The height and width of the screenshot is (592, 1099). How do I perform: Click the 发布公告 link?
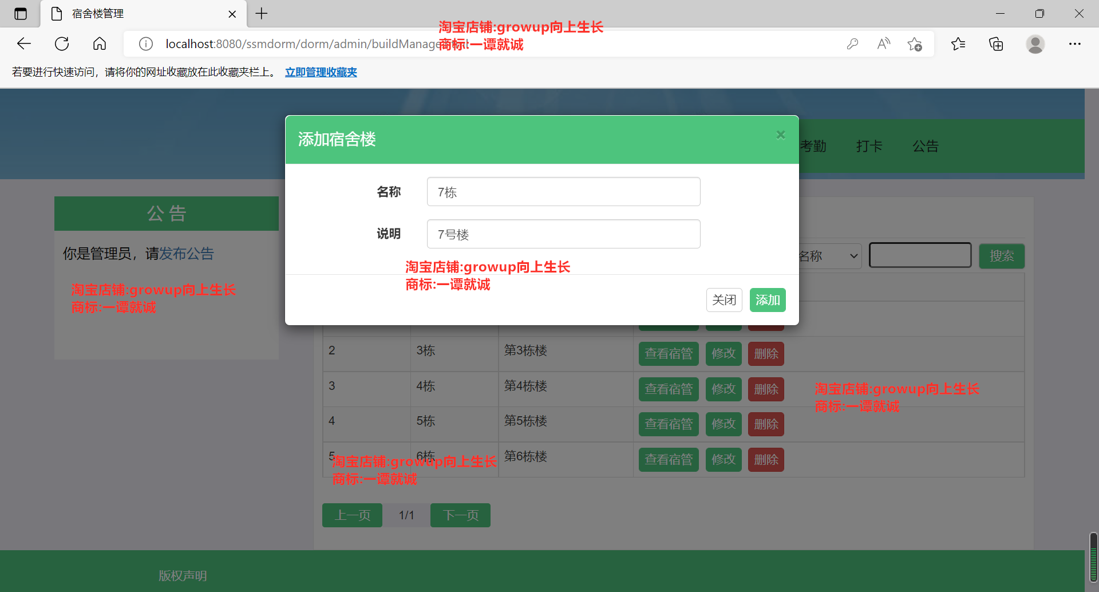pos(187,254)
